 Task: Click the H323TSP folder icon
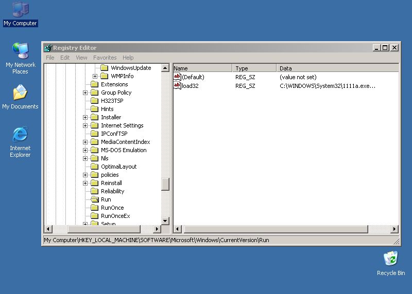click(95, 101)
